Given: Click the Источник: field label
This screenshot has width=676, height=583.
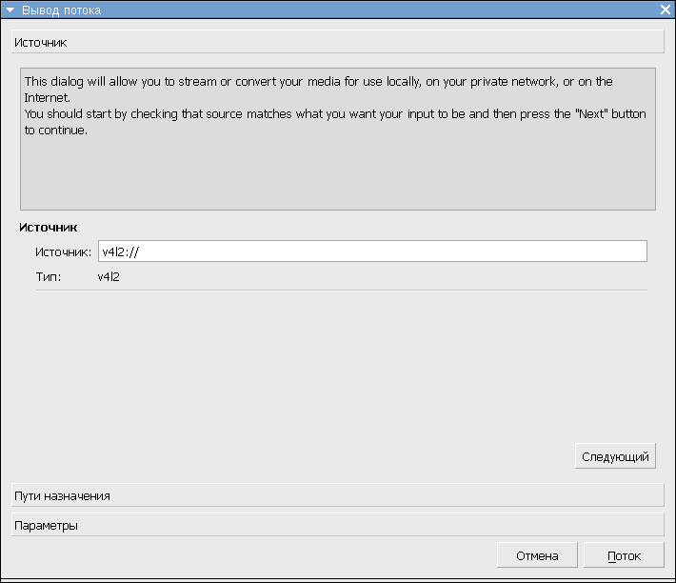Looking at the screenshot, I should click(x=64, y=251).
